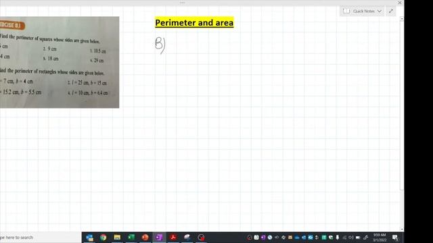
Task: Click the microphone icon in system tray
Action: [x=338, y=238]
